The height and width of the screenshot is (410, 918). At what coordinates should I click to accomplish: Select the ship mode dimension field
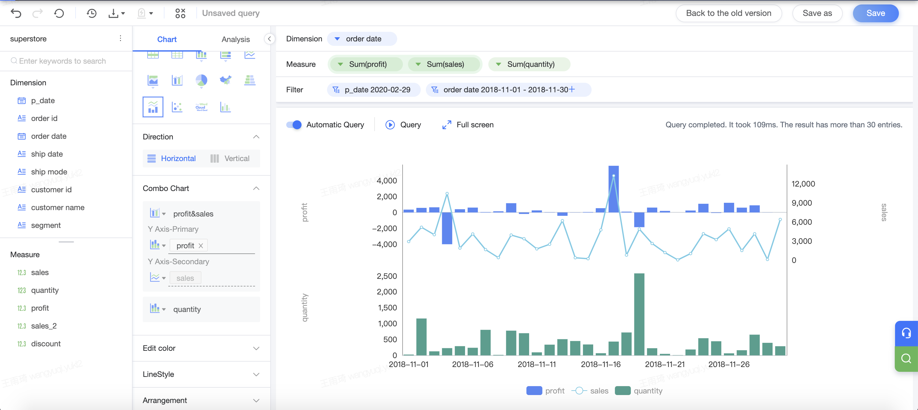[49, 172]
